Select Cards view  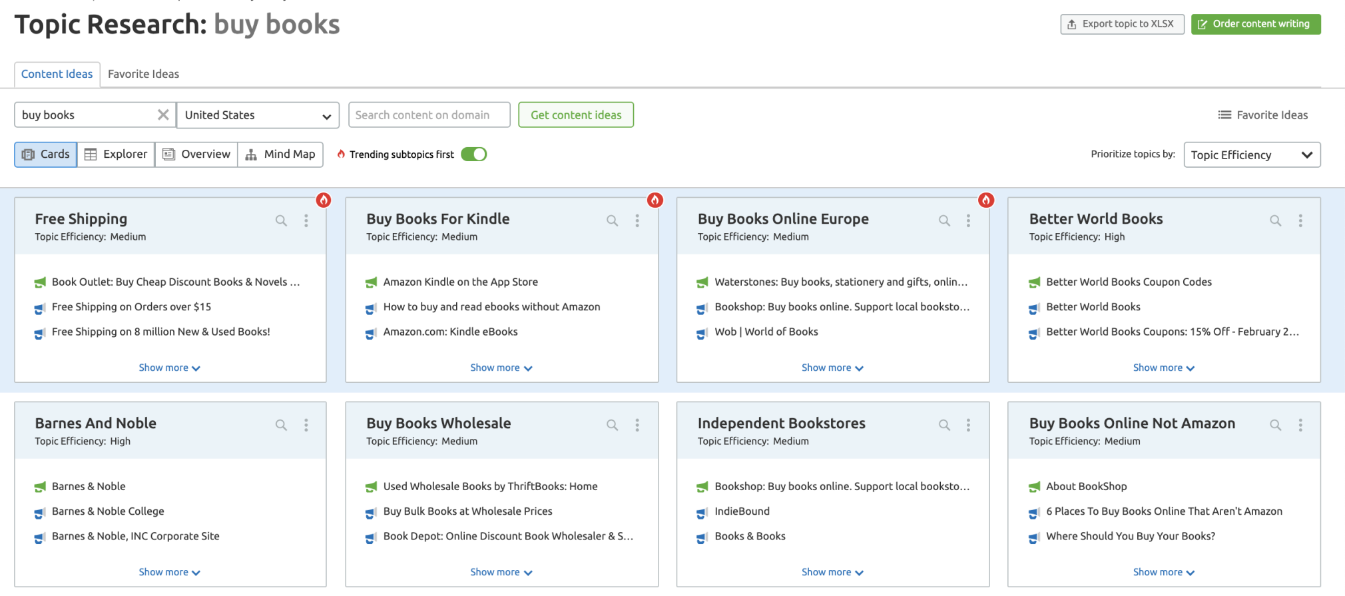click(x=46, y=154)
